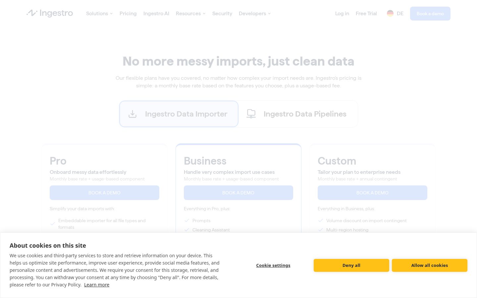Click 'Everything in Pro, plus:' text
The image size is (477, 298).
(207, 209)
